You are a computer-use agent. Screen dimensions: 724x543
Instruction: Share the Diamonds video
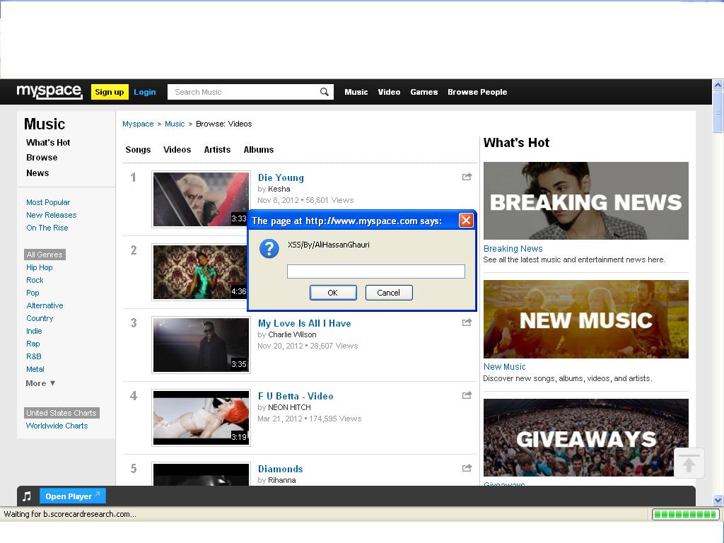(467, 468)
